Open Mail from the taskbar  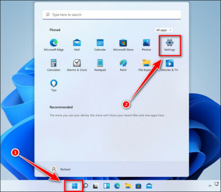pos(149,186)
